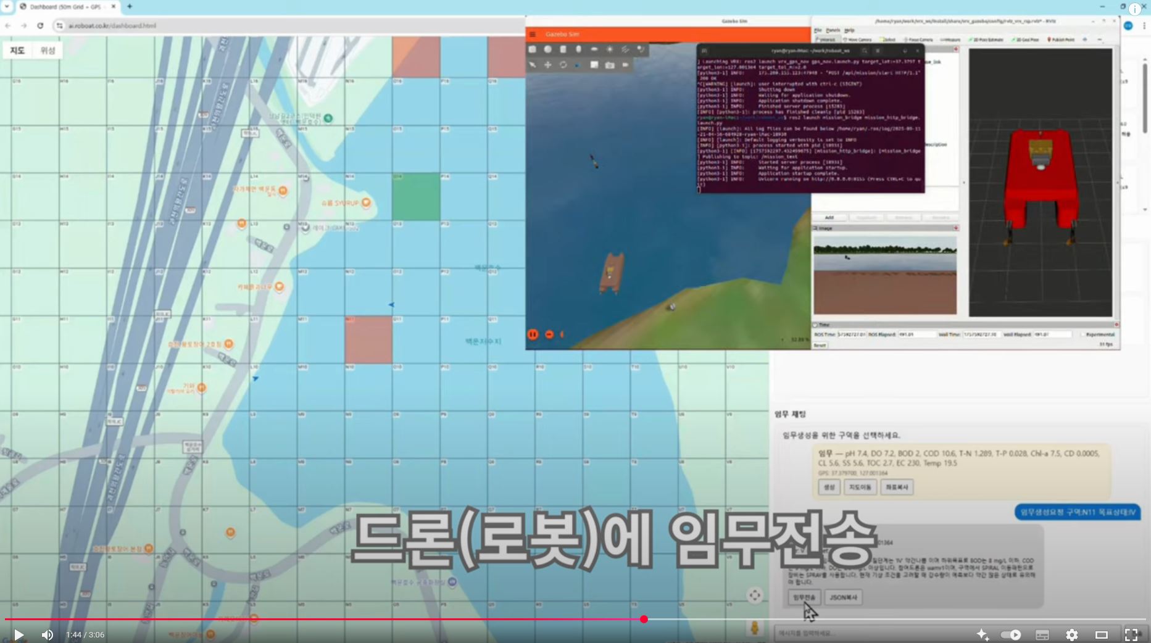Toggle the YouTube autoplay switch
1151x643 pixels.
click(1011, 634)
